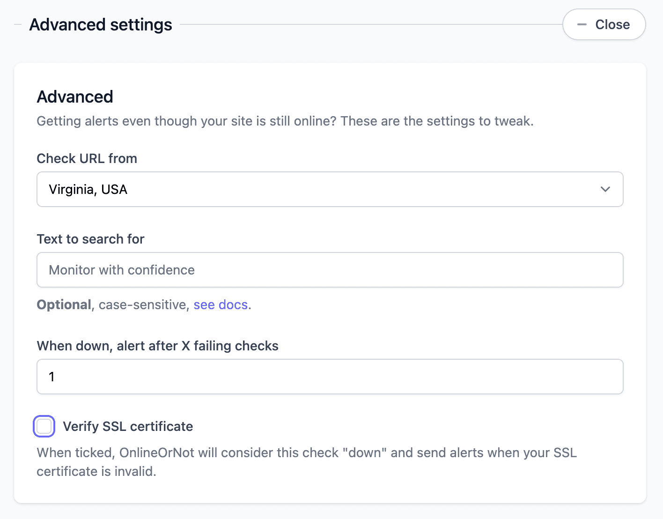This screenshot has height=519, width=663.
Task: Click the When down, alert after label
Action: click(157, 346)
